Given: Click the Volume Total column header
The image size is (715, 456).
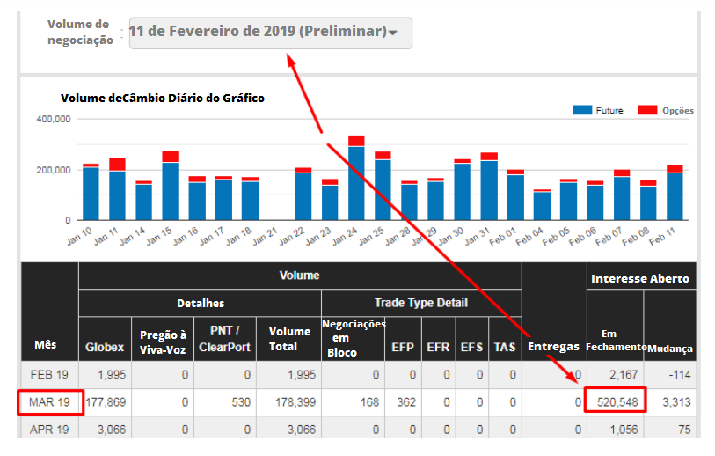Looking at the screenshot, I should tap(289, 339).
